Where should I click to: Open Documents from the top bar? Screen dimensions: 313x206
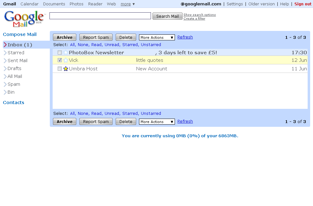click(54, 4)
